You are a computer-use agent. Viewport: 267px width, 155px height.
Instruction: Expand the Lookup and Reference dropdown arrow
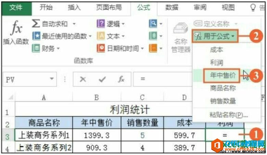[161, 24]
